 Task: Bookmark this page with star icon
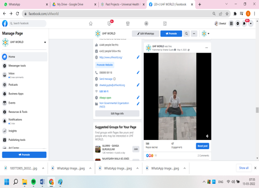(227, 14)
